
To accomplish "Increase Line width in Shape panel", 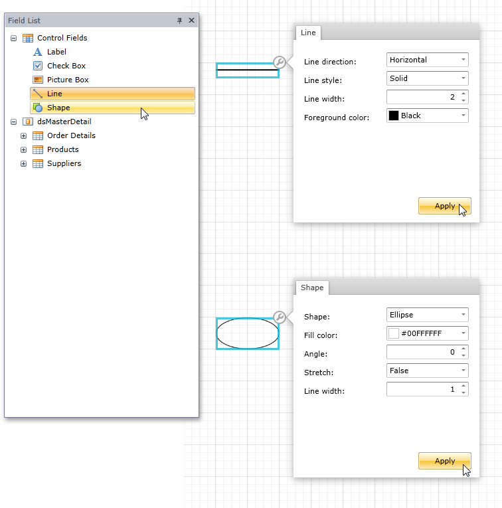I will [x=463, y=386].
